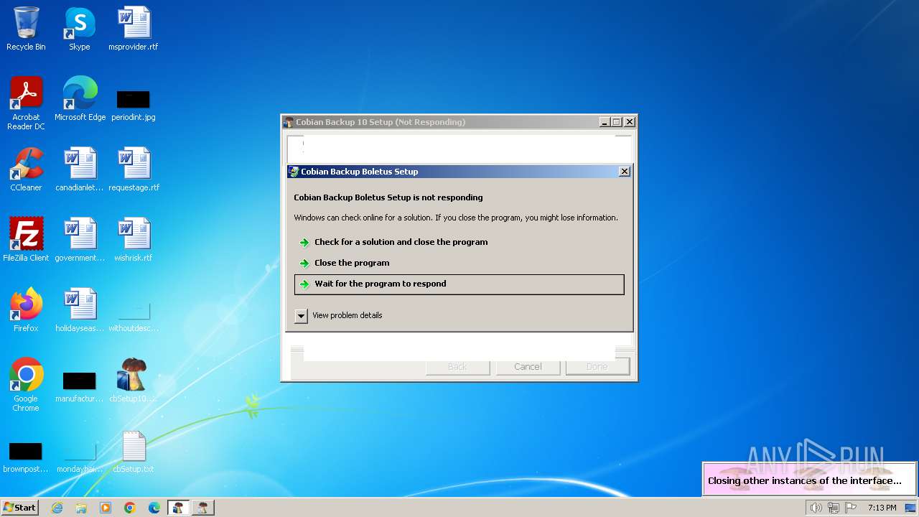Minimize the Cobian Backup 10 Setup window
This screenshot has height=517, width=919.
(x=605, y=122)
